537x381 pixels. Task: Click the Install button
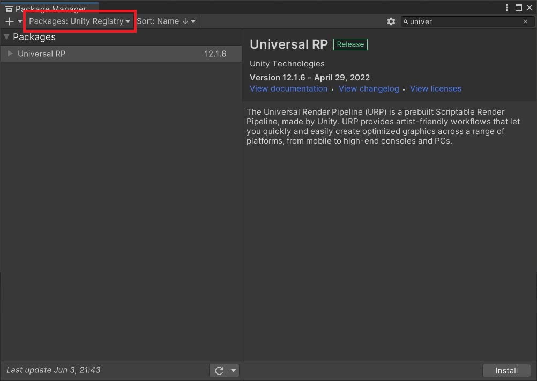(506, 371)
